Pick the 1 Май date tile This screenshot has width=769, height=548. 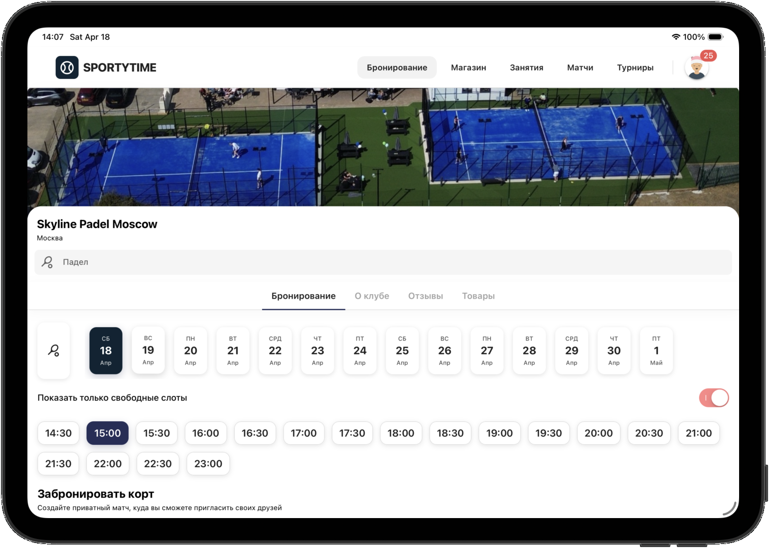[656, 350]
